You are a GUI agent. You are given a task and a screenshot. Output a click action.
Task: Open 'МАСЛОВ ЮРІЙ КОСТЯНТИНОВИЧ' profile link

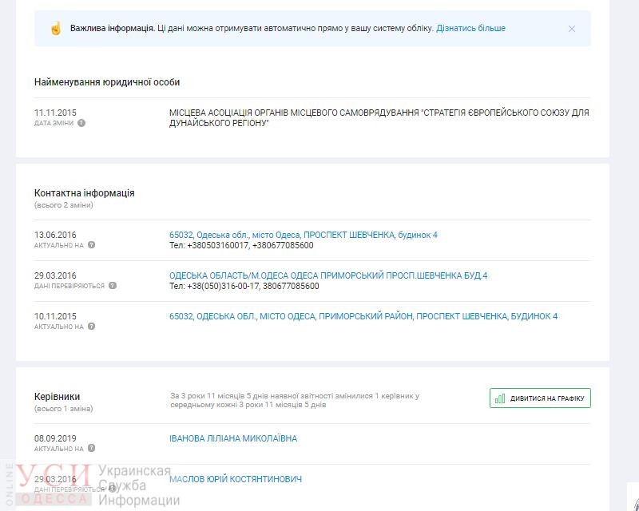click(236, 479)
